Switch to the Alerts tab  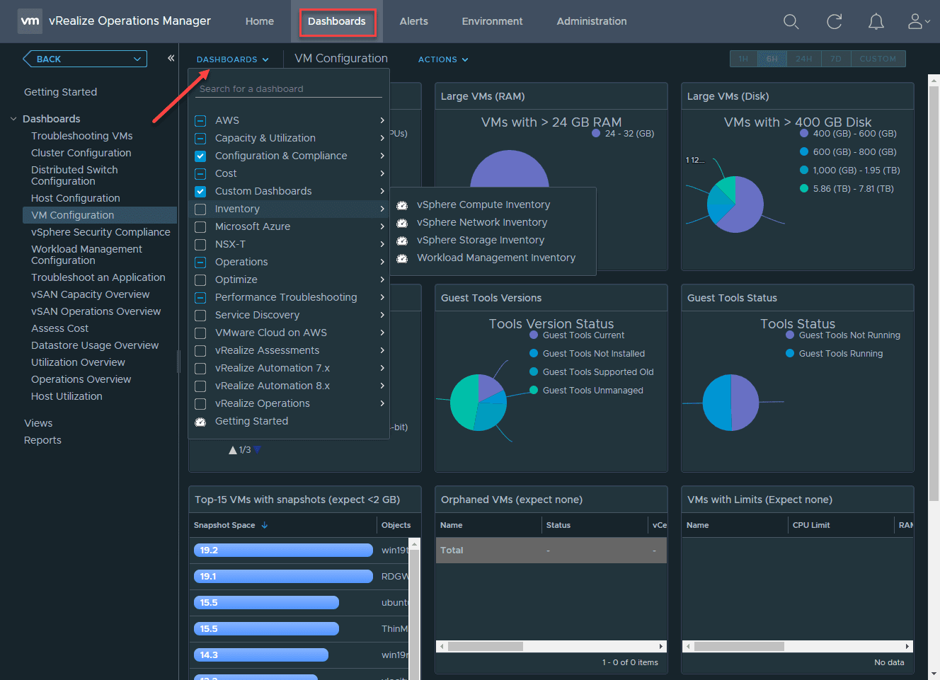[413, 21]
